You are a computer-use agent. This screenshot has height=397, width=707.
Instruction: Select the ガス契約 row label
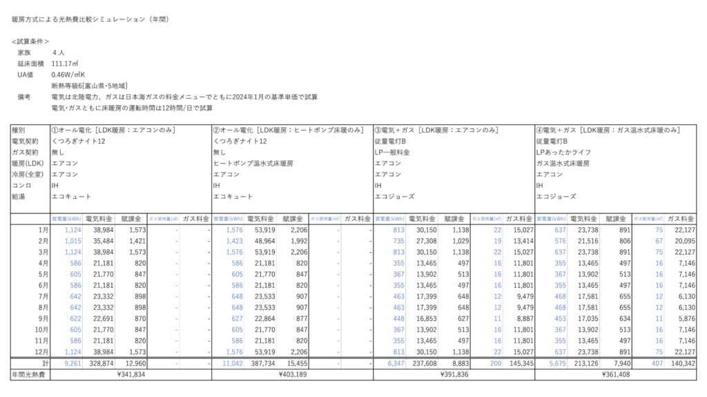click(x=26, y=153)
